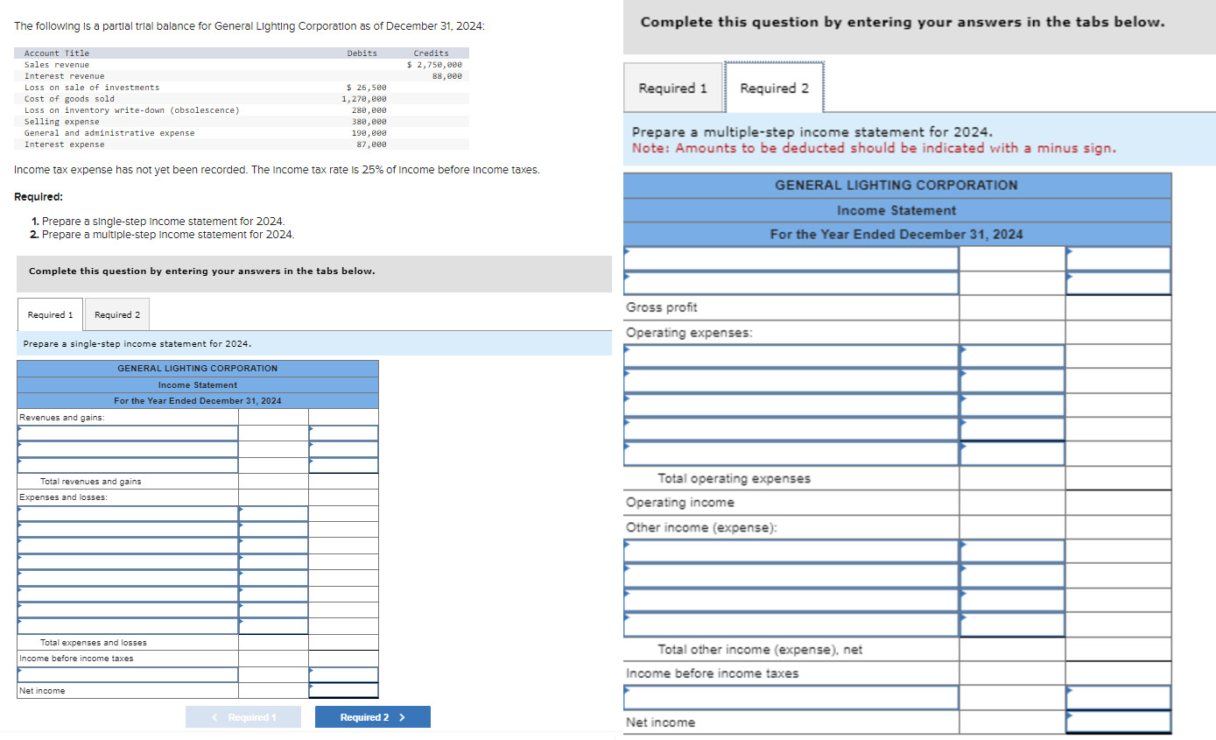Click 'Loss on sale of investments' account row
The image size is (1216, 740).
[x=92, y=88]
